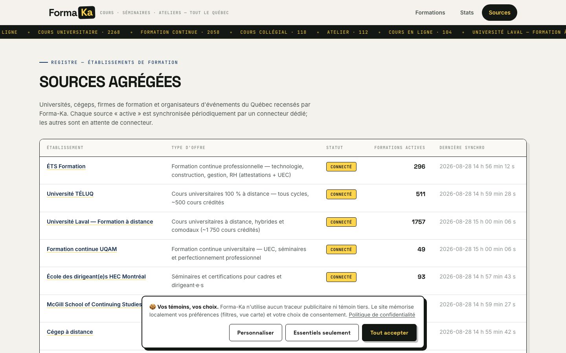Click the McGill sync timestamp
Viewport: 566px width, 353px height.
coord(477,304)
